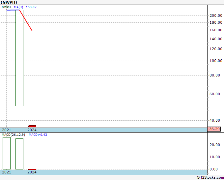The image size is (224, 180).
Task: Click the moving average value 158.07
Action: coord(31,7)
